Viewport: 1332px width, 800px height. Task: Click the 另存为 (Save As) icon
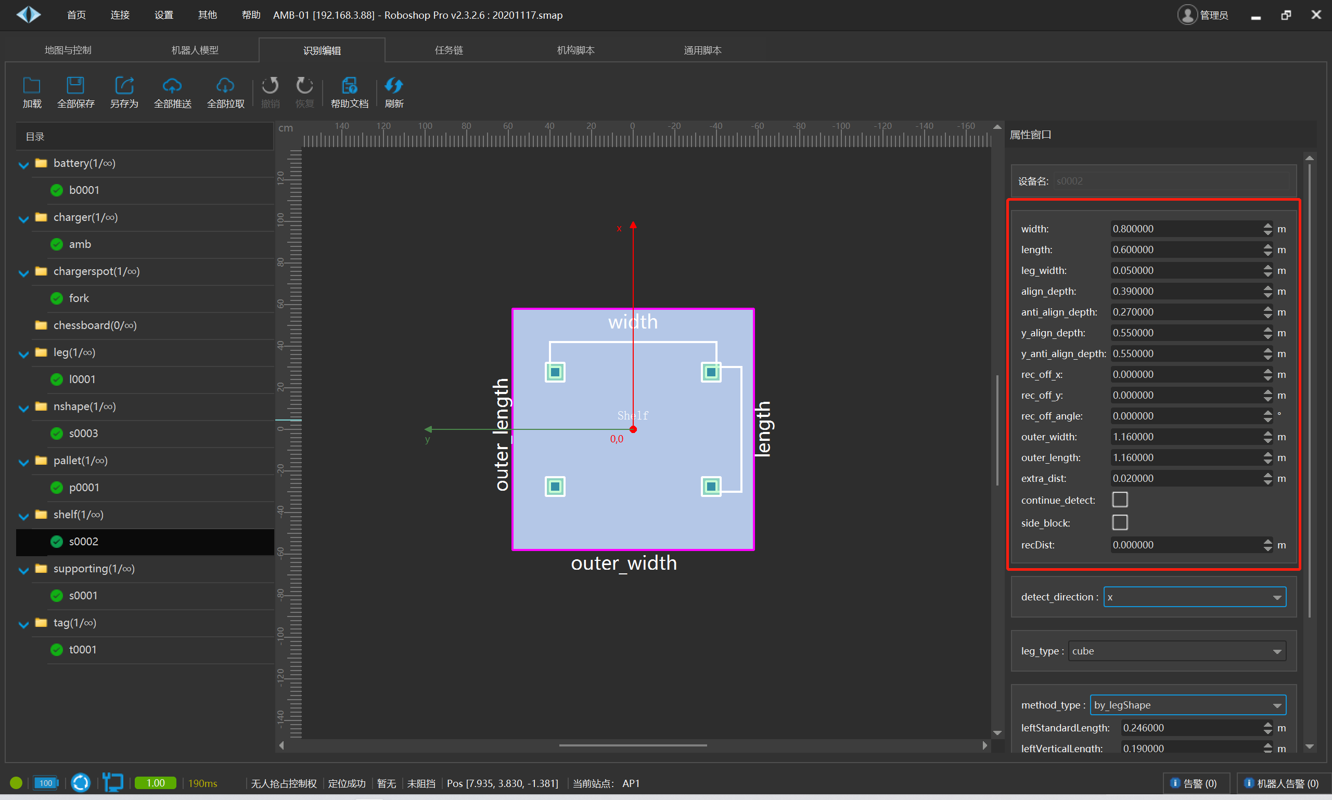click(124, 86)
